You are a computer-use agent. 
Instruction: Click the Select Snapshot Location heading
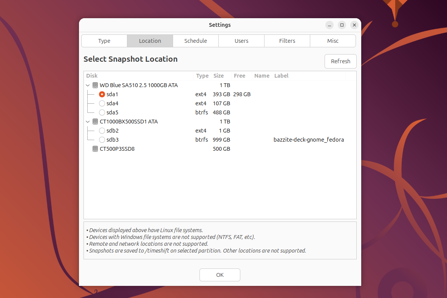pos(130,59)
